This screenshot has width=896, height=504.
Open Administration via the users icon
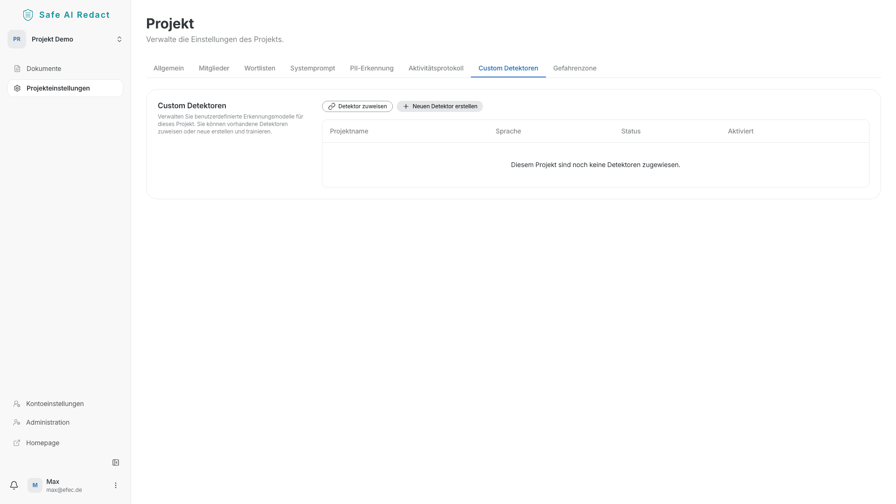[17, 422]
